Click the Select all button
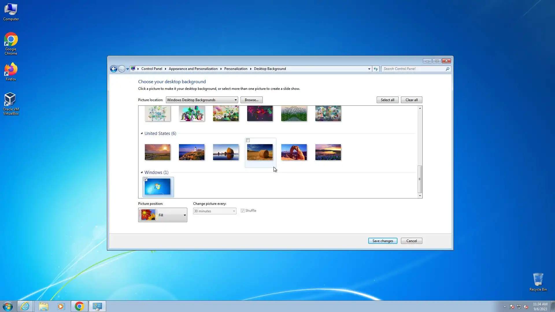Image resolution: width=555 pixels, height=312 pixels. tap(387, 100)
